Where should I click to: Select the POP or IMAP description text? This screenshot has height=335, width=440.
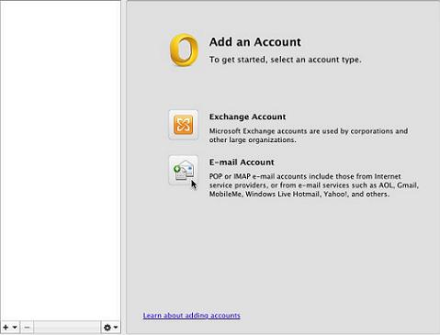314,185
